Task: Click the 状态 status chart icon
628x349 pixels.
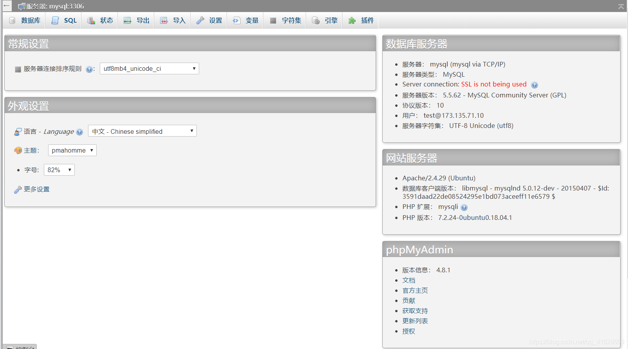Action: [91, 20]
